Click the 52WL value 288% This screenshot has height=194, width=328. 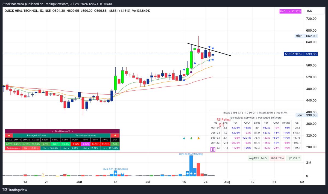55,144
